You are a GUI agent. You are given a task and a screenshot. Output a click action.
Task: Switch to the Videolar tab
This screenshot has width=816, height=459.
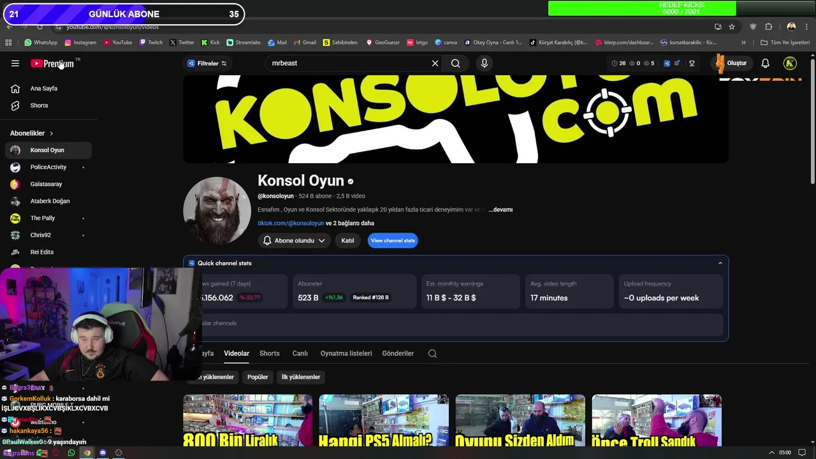click(x=237, y=353)
